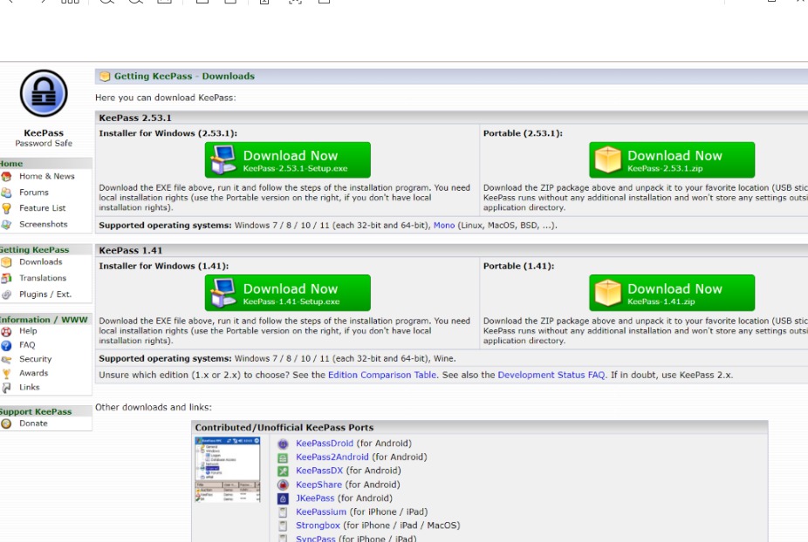Image resolution: width=808 pixels, height=542 pixels.
Task: Click the Contributed/Unofficial KeePass Ports heading
Action: [284, 427]
